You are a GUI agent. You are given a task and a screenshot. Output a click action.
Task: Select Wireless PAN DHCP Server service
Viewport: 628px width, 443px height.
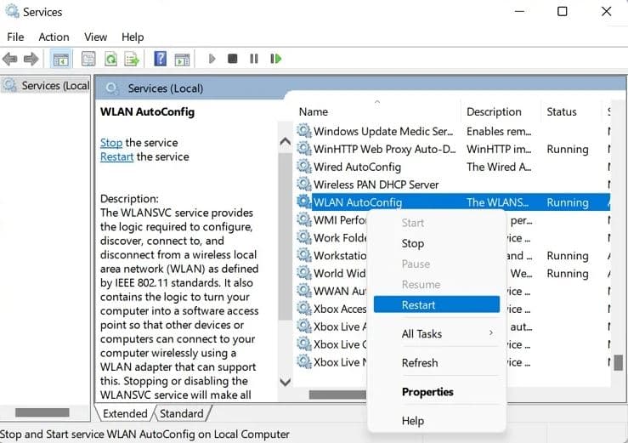pos(376,185)
